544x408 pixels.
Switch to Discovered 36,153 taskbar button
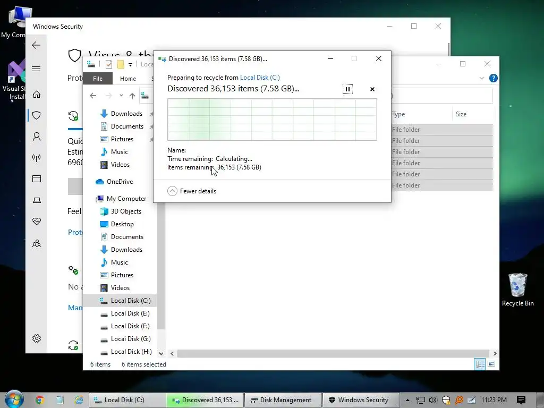click(206, 400)
